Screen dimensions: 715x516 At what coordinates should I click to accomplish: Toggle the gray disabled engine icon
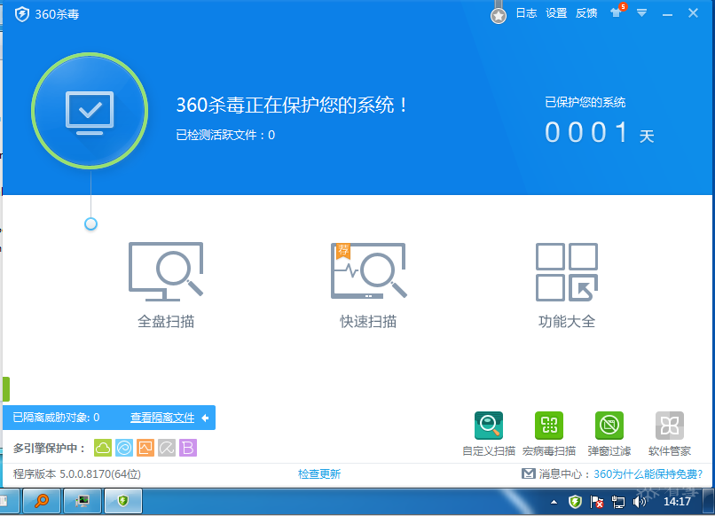(x=167, y=448)
